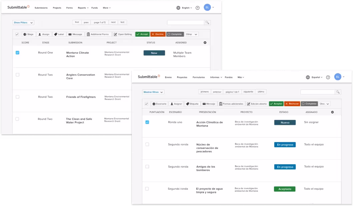The height and width of the screenshot is (206, 353).
Task: Open the Proyectos menu item
Action: pyautogui.click(x=182, y=77)
